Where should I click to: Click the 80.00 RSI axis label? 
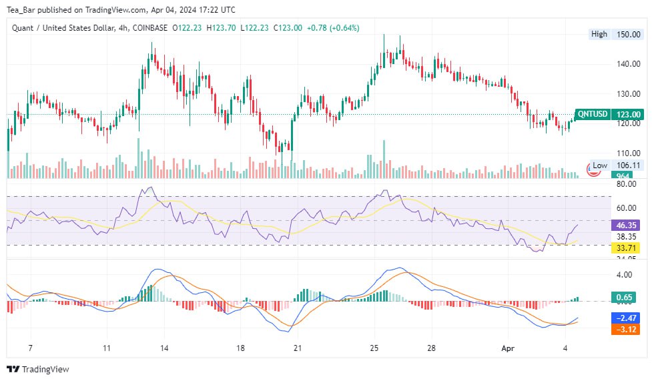[626, 184]
